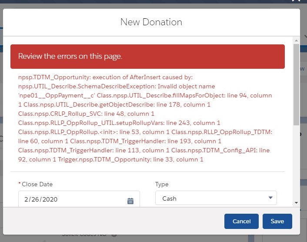Click the dialog scrollbar up arrow
The width and height of the screenshot is (307, 242).
click(296, 40)
